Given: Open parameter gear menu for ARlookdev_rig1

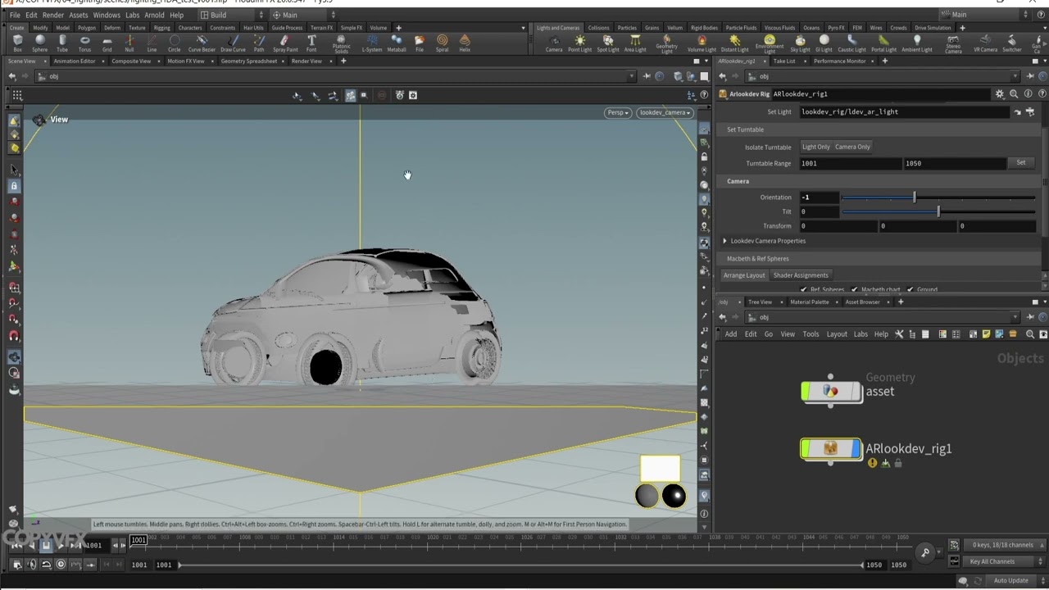Looking at the screenshot, I should (x=999, y=94).
